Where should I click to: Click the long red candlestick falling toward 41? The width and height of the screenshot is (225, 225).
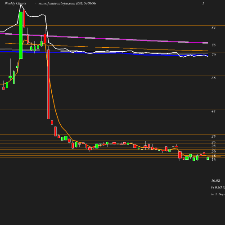(49, 84)
